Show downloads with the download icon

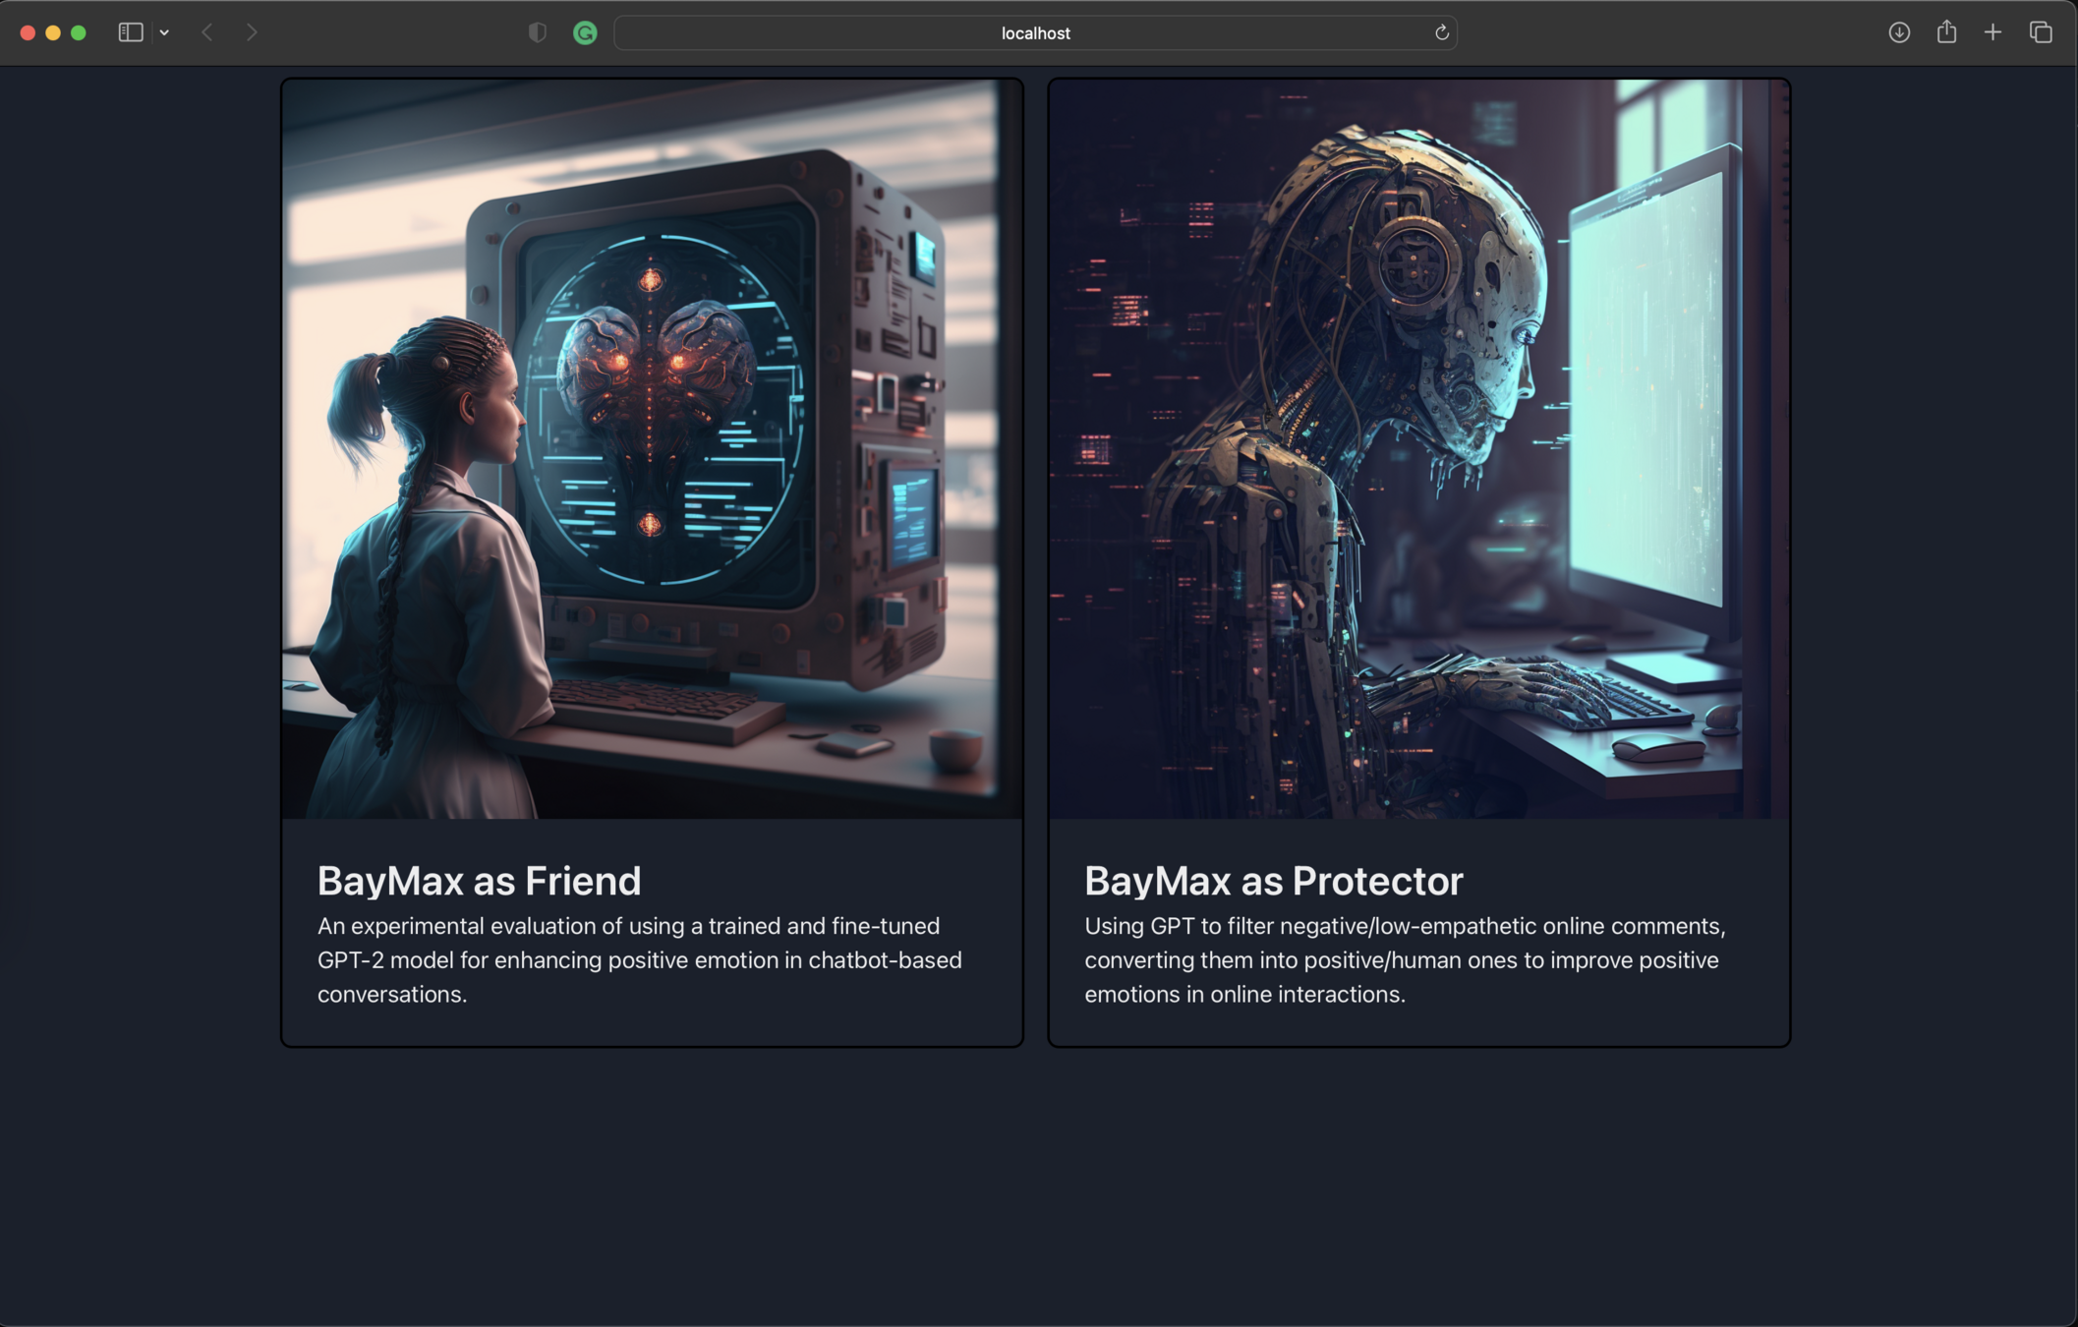click(x=1898, y=32)
